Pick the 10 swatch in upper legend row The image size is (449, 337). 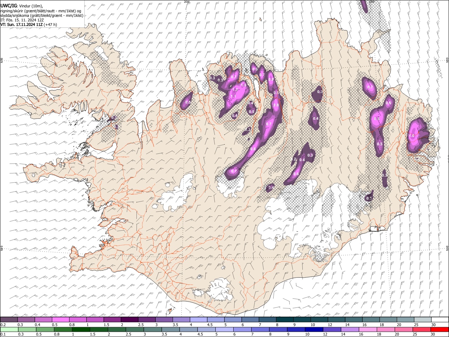click(319, 319)
